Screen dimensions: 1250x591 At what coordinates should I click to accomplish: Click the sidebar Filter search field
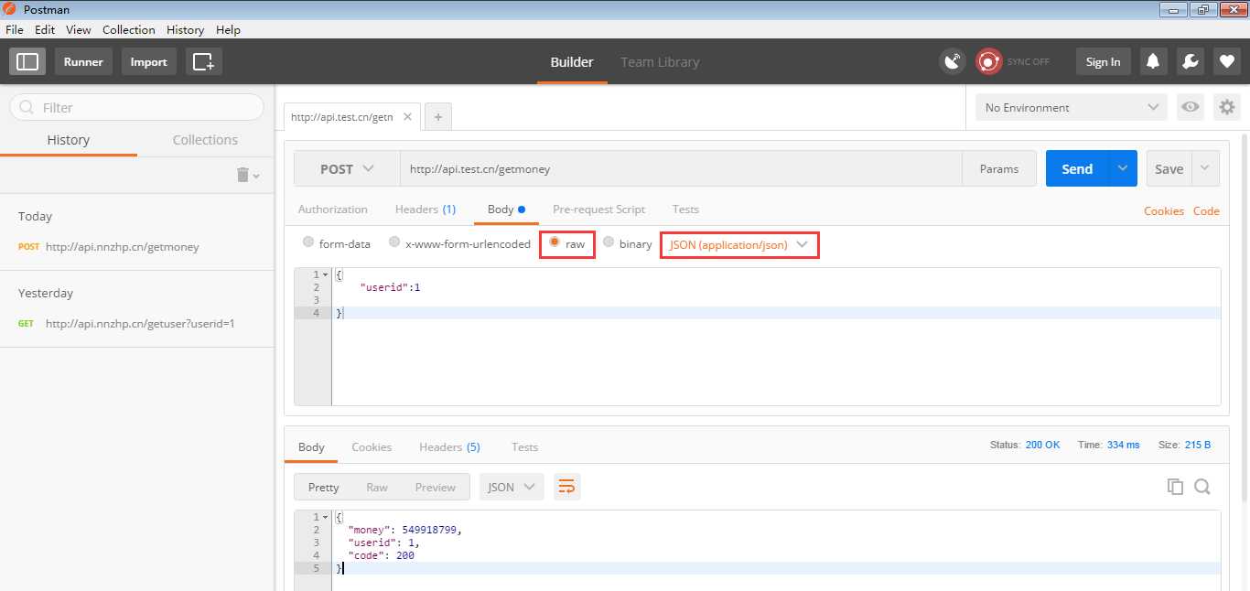click(x=136, y=107)
